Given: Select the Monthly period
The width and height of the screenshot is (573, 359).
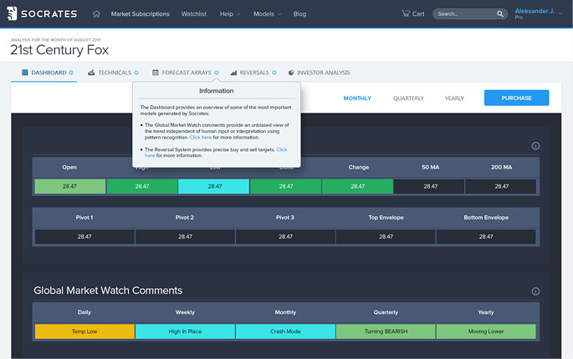Looking at the screenshot, I should (x=357, y=99).
